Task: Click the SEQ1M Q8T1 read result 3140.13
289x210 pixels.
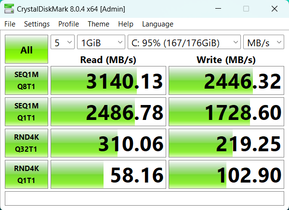Action: [108, 80]
